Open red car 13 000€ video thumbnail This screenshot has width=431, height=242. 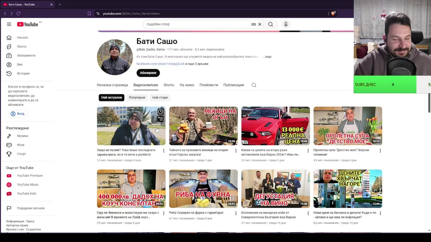(x=275, y=126)
